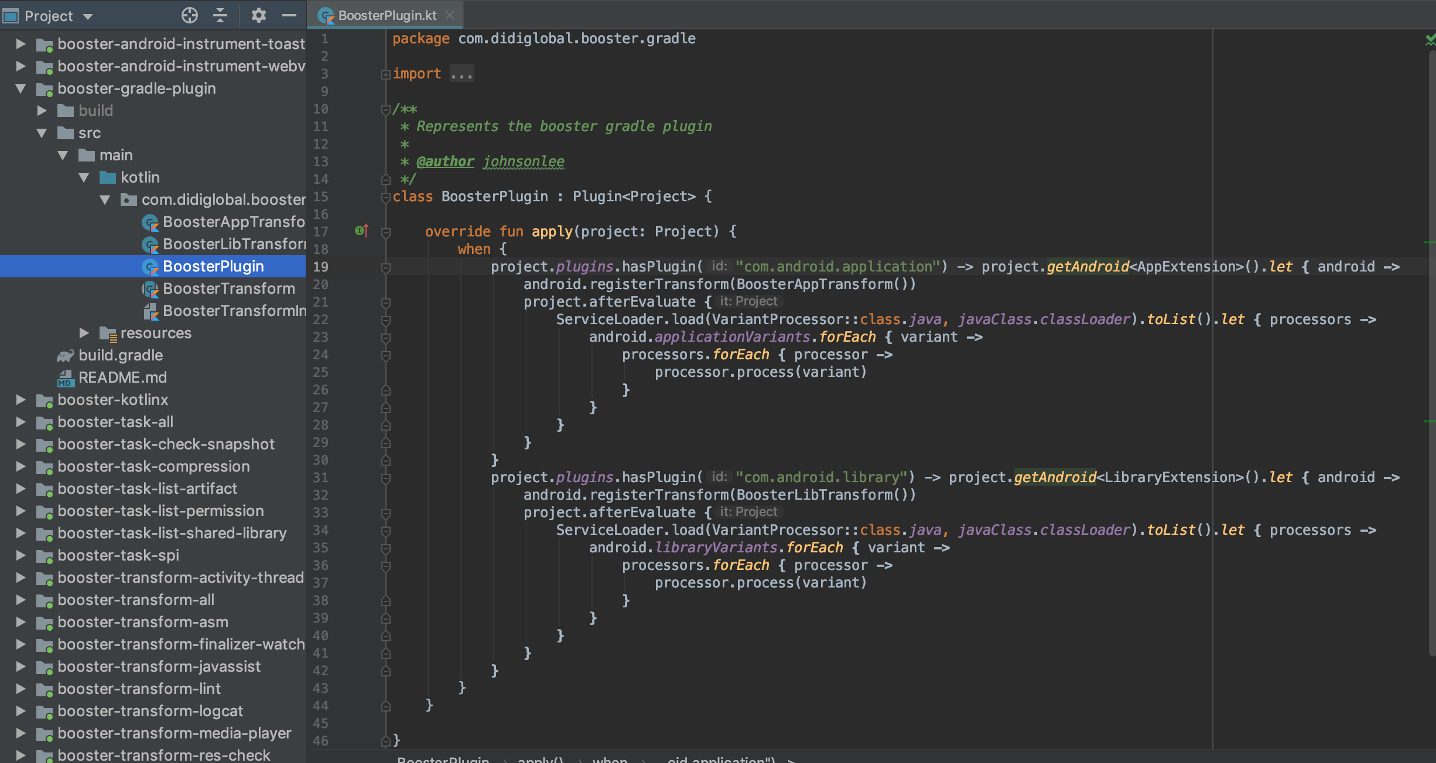Open Project panel settings gear
Image resolution: width=1436 pixels, height=763 pixels.
tap(258, 16)
